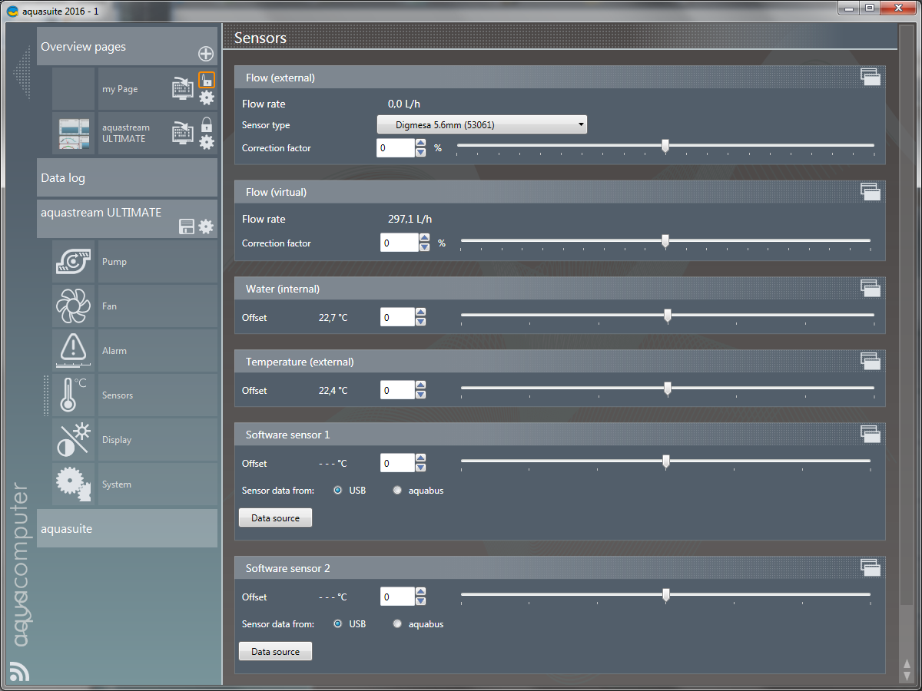Increase Flow (external) correction factor with up arrow
The height and width of the screenshot is (691, 922).
click(x=420, y=143)
